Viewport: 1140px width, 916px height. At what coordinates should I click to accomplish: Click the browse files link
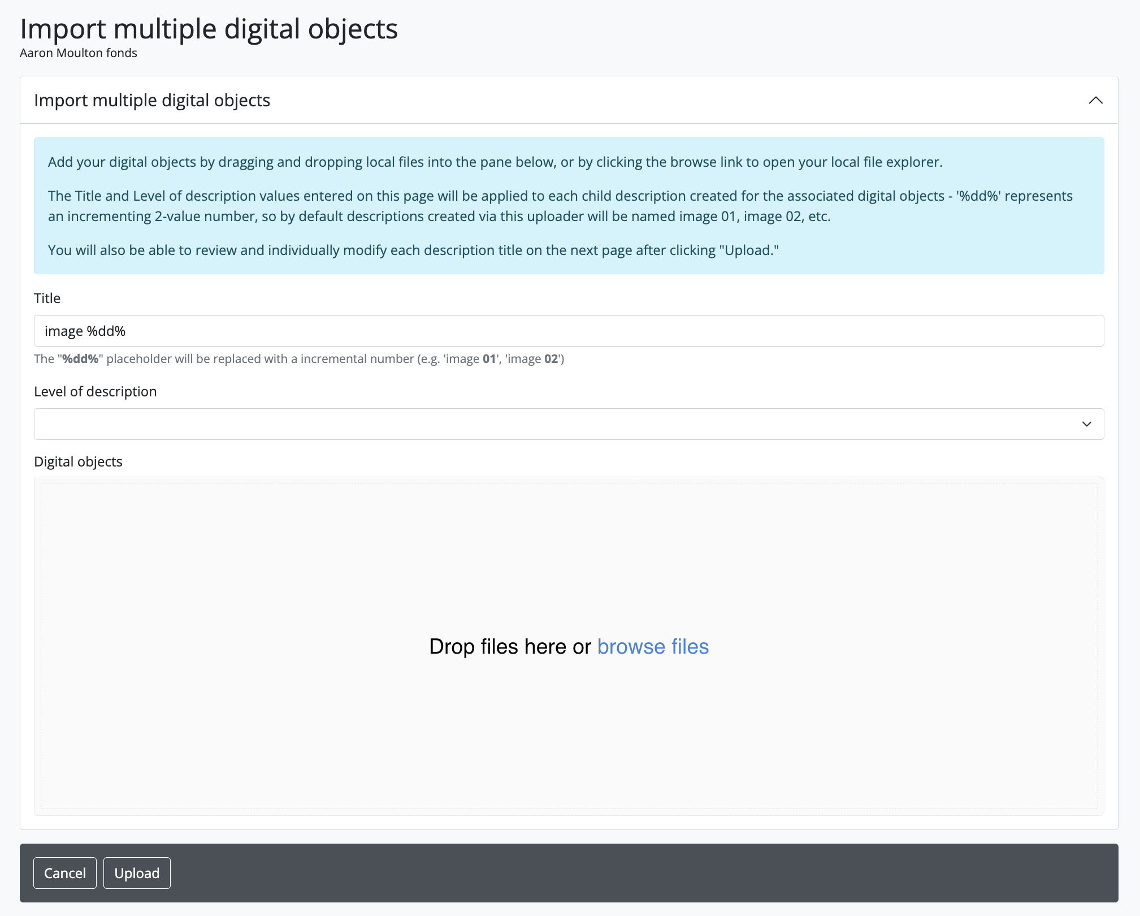652,646
